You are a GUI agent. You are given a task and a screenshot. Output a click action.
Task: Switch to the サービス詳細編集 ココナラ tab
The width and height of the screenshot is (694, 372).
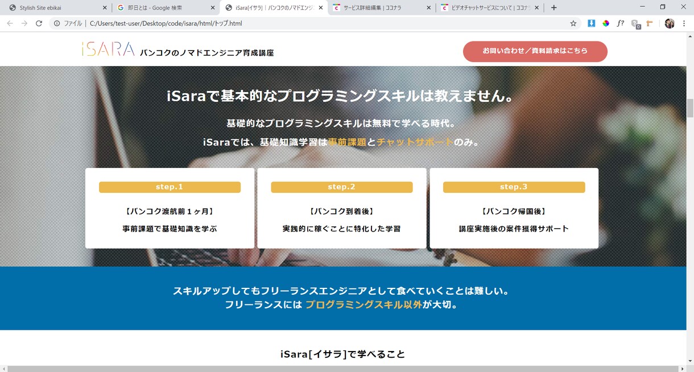click(x=381, y=7)
